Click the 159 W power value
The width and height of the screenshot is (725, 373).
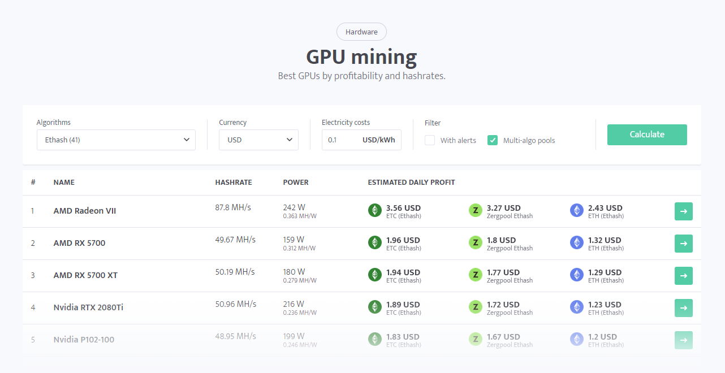[294, 240]
